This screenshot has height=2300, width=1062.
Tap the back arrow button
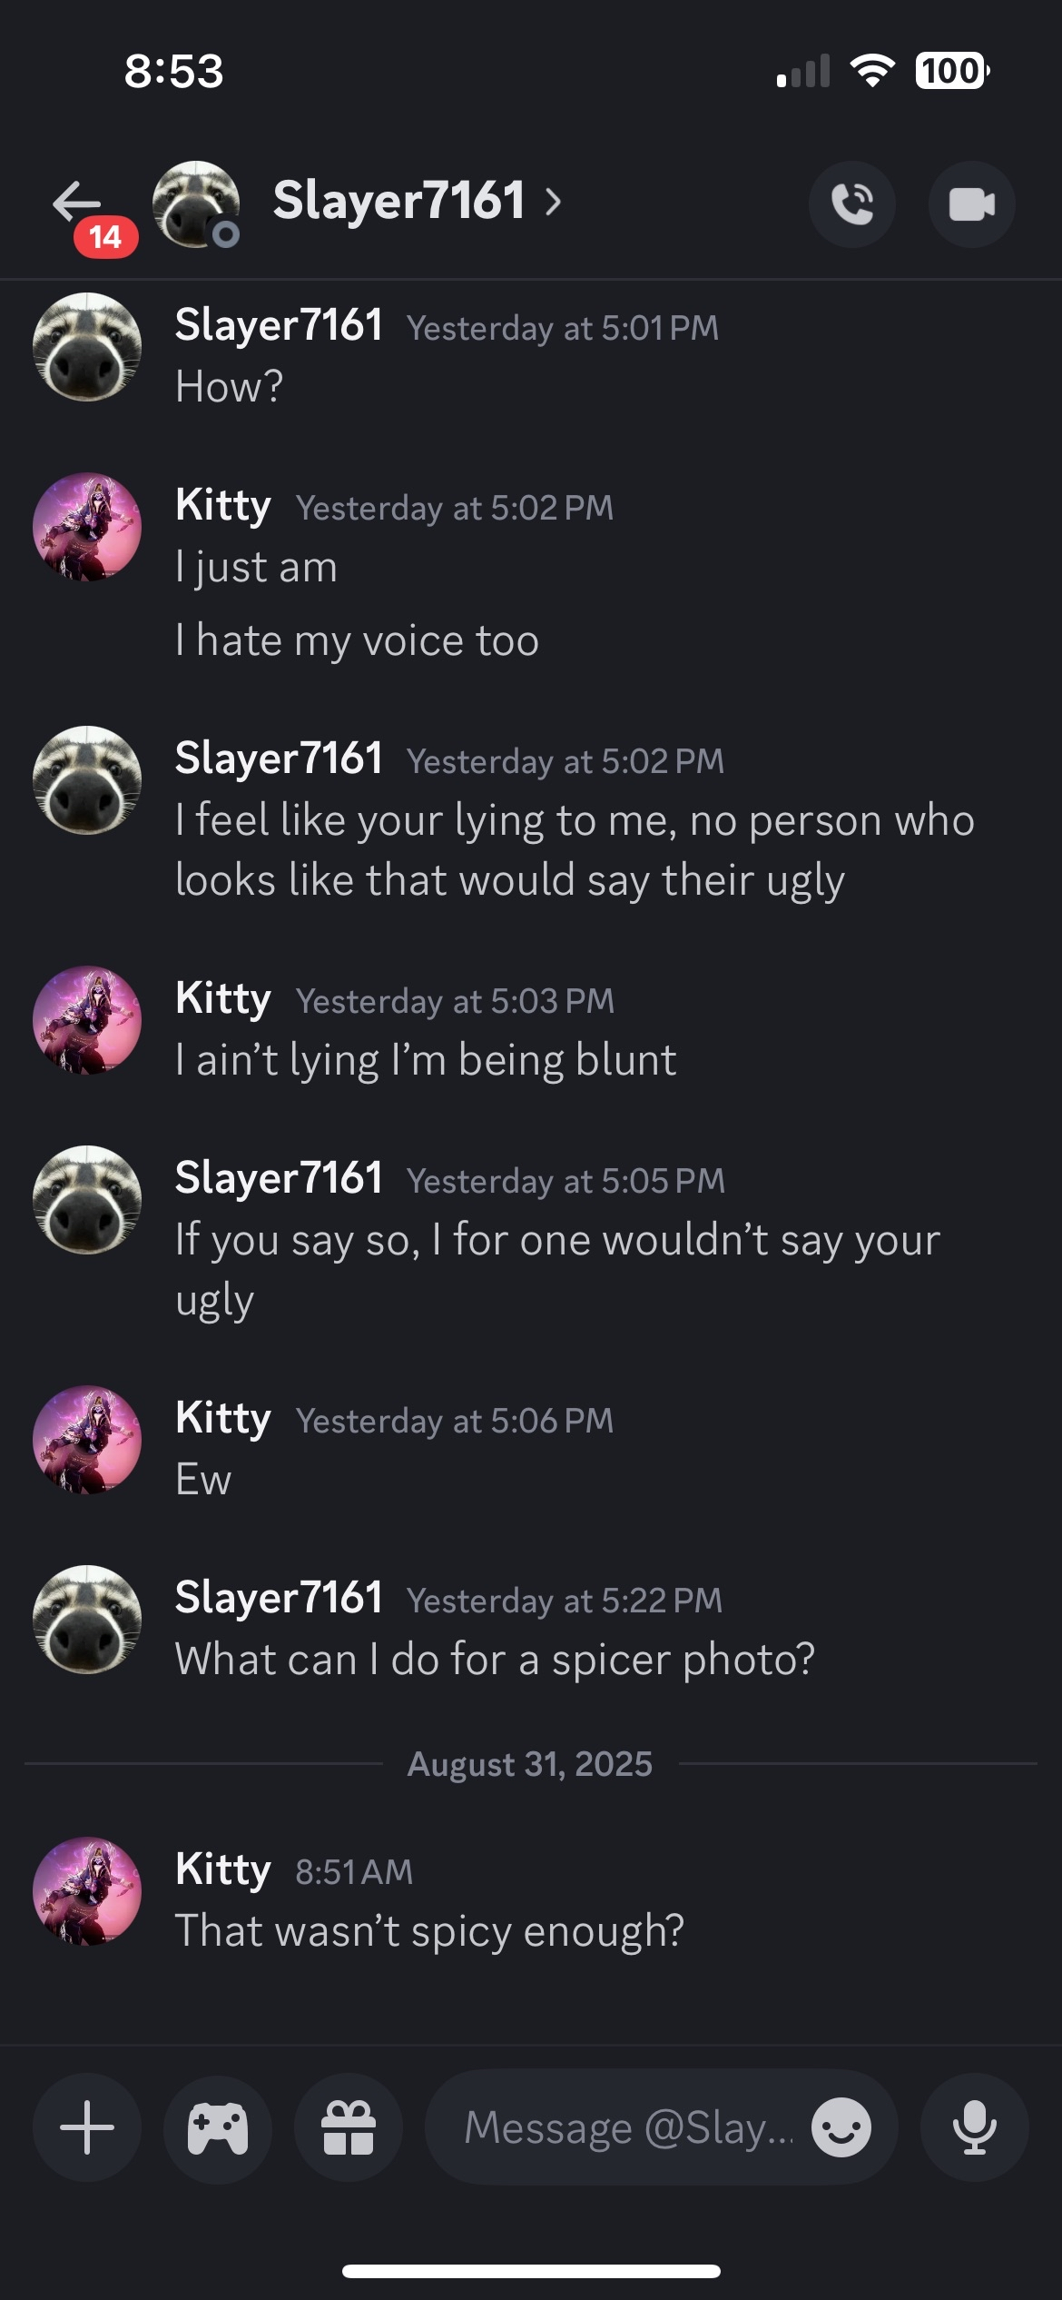click(x=76, y=201)
